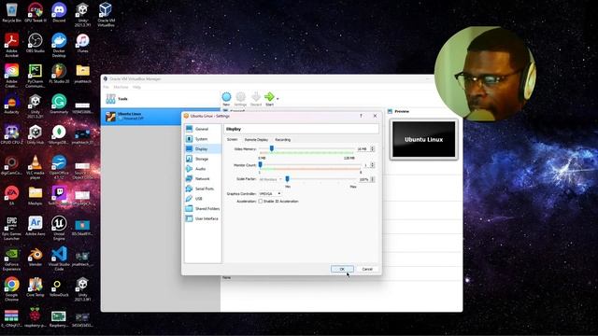Click Monitor Count slider handle
This screenshot has width=598, height=336.
[x=260, y=164]
